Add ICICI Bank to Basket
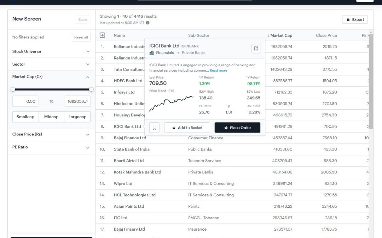Viewport: 382px width, 238px height. pos(187,128)
